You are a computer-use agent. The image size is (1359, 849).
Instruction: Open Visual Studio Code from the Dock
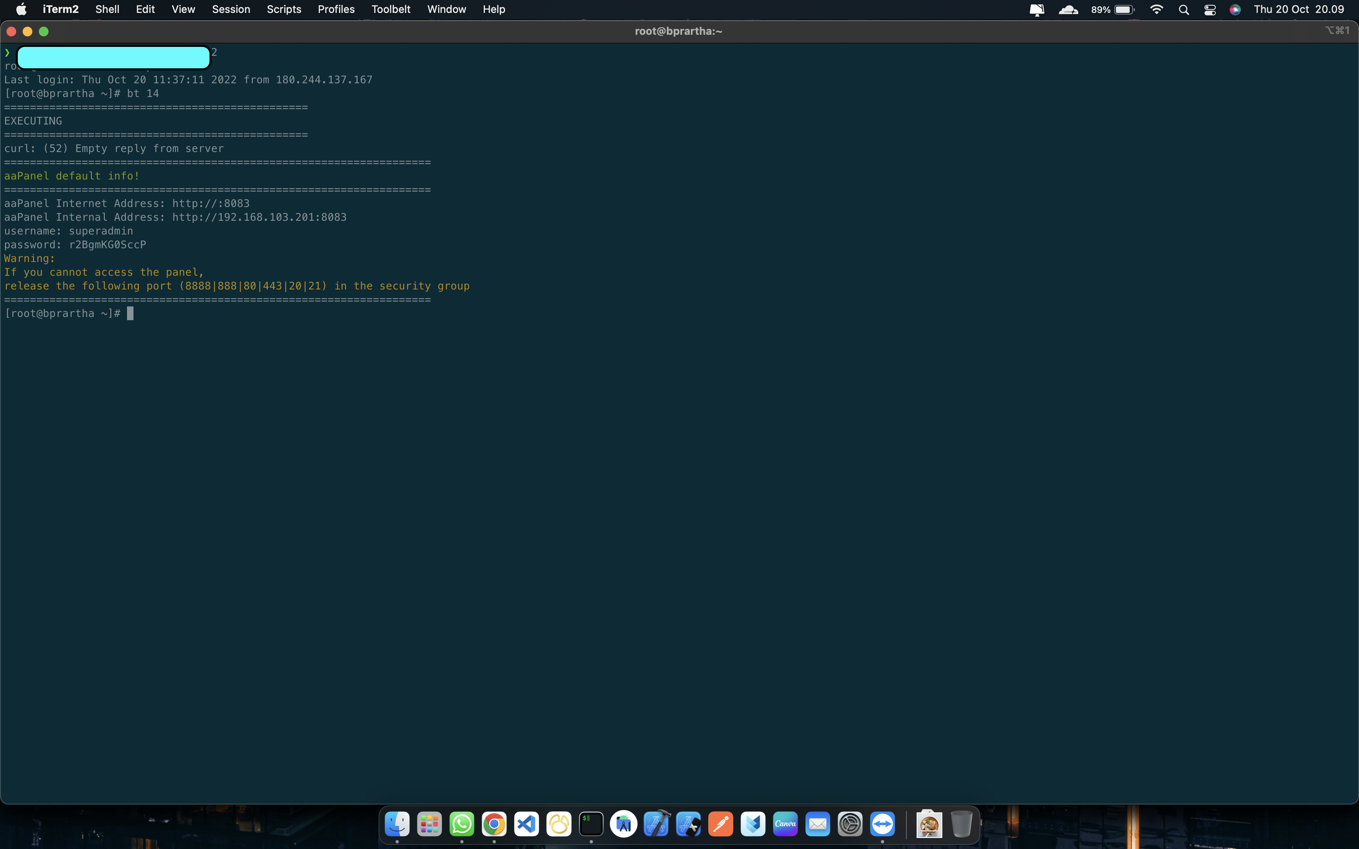point(526,824)
